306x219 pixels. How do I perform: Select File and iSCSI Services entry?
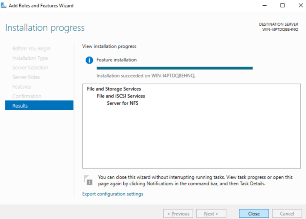coord(121,96)
